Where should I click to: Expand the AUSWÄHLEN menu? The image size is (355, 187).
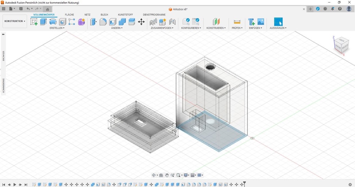coord(278,28)
